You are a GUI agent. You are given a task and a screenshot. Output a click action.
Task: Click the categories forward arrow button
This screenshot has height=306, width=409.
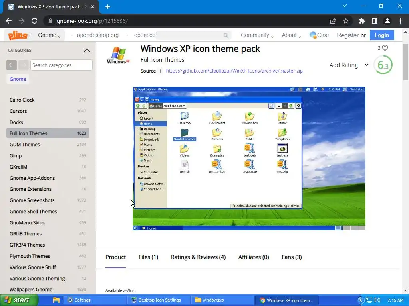pyautogui.click(x=24, y=65)
